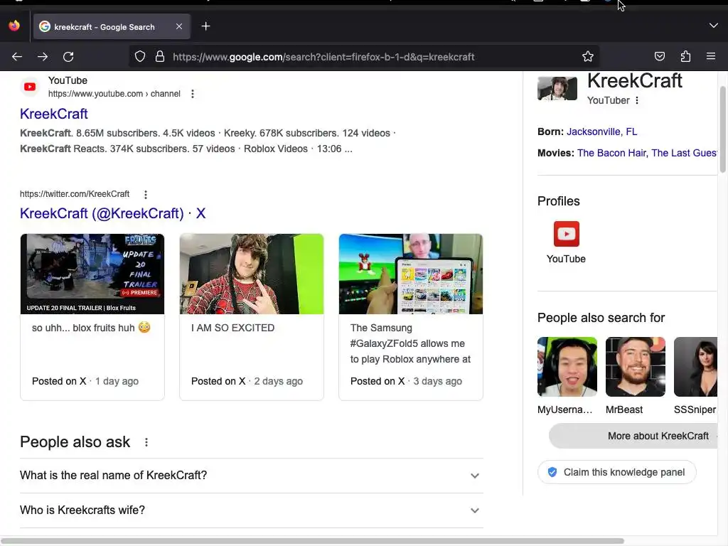The image size is (728, 546).
Task: Open options dots next to People also ask
Action: pyautogui.click(x=146, y=442)
